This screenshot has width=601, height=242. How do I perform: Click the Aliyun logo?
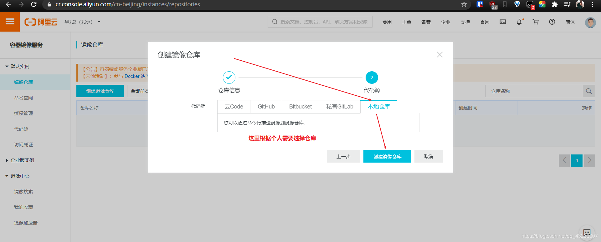[x=41, y=22]
